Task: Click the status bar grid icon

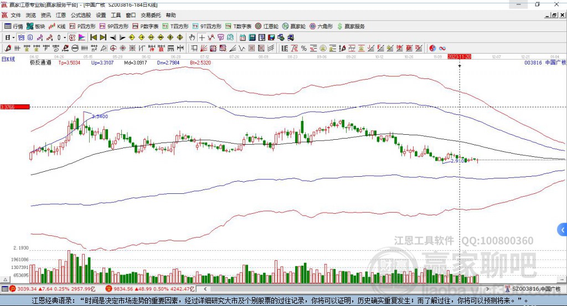Action: [4, 289]
